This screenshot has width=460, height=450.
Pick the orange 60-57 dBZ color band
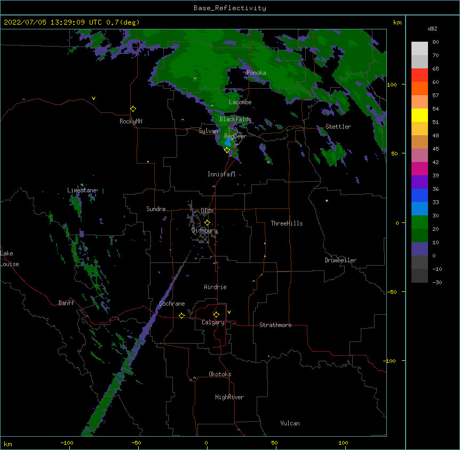pos(419,88)
